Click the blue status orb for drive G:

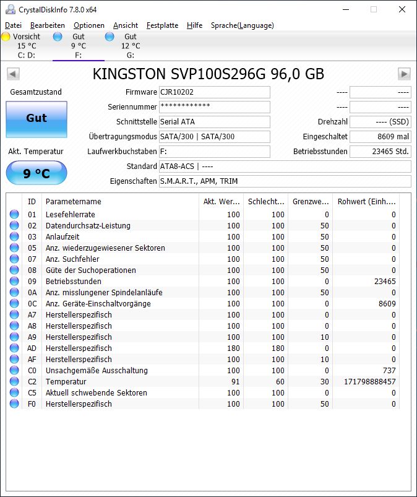pyautogui.click(x=110, y=37)
